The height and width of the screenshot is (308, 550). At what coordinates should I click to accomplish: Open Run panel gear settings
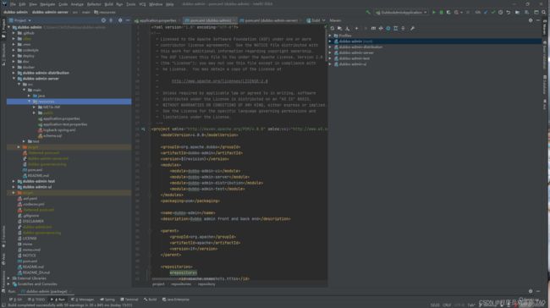(x=531, y=291)
